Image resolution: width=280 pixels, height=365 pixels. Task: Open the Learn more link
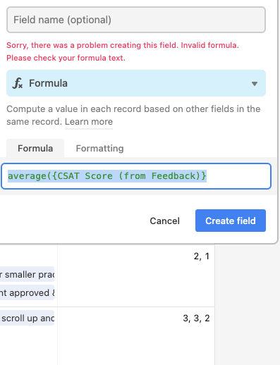point(89,122)
